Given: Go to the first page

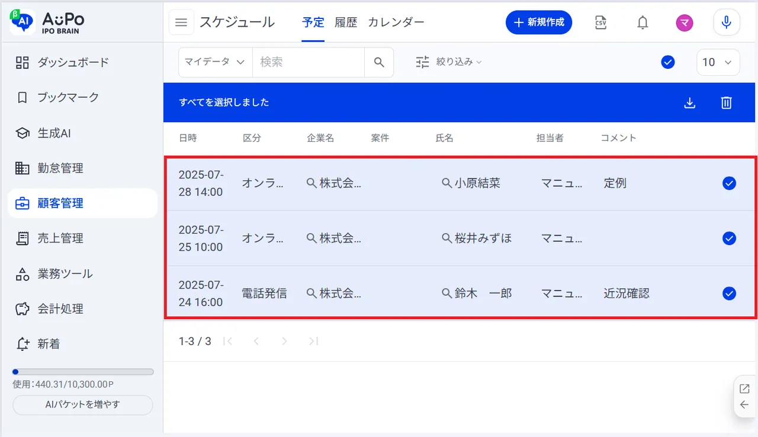Looking at the screenshot, I should pos(228,341).
